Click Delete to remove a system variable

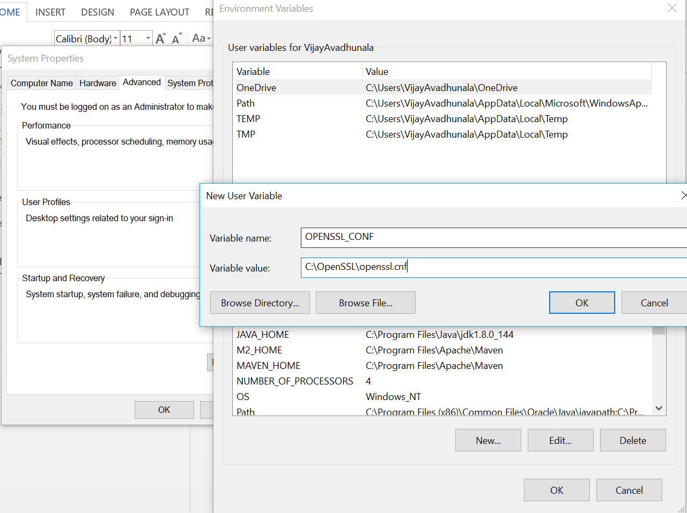(x=633, y=440)
